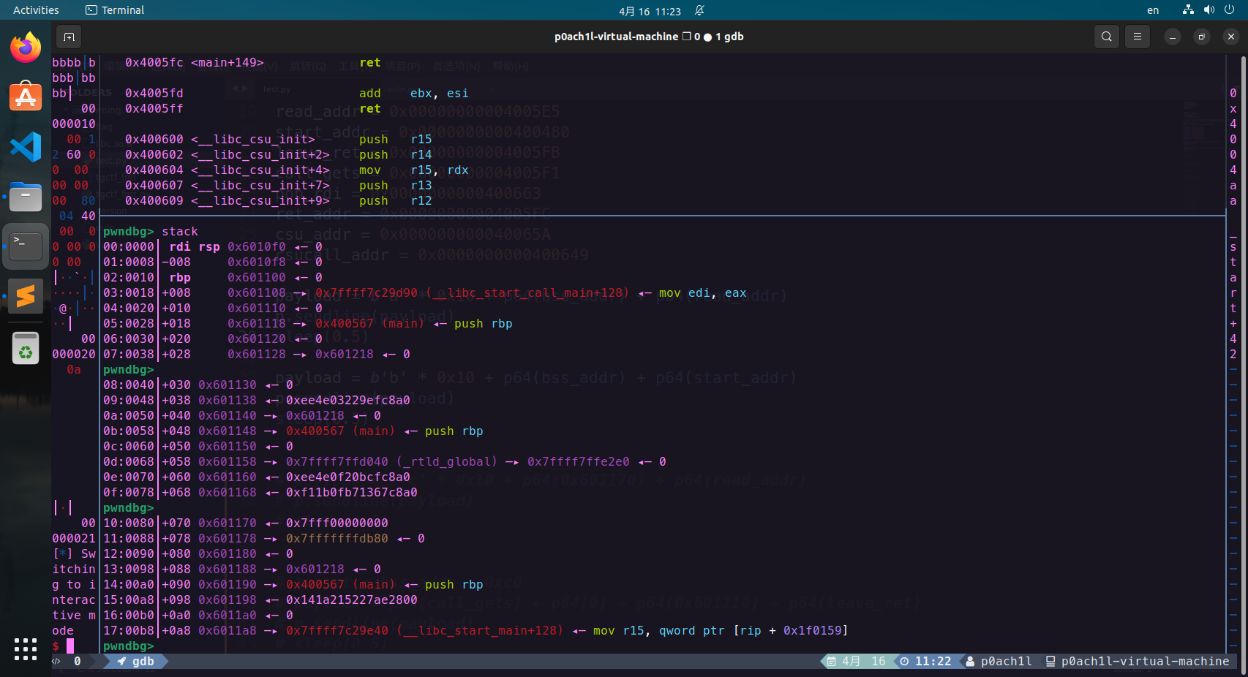The height and width of the screenshot is (677, 1248).
Task: Close the terminal window
Action: [x=1231, y=37]
